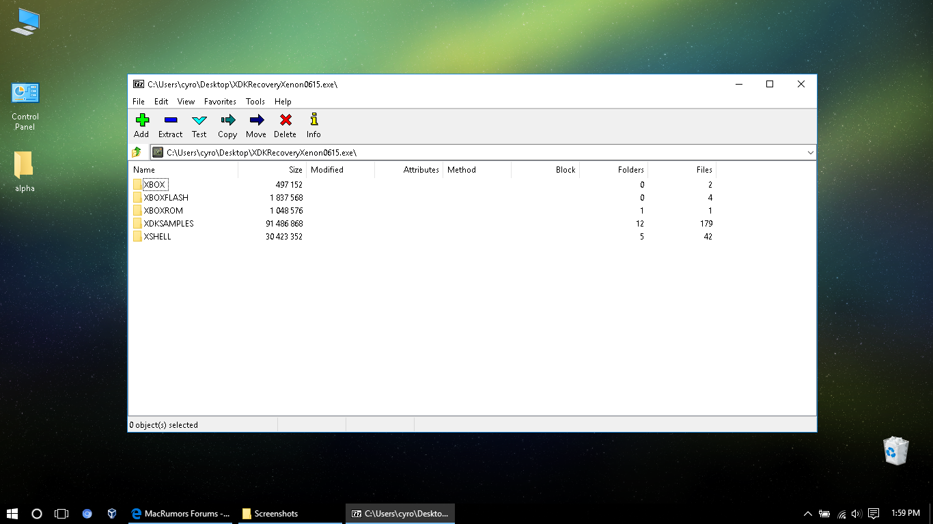Click size value 91 486 868
Screen dimensions: 933x524
pos(284,224)
